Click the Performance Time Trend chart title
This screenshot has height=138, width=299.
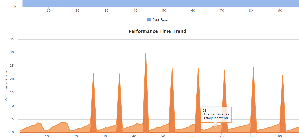click(x=157, y=31)
